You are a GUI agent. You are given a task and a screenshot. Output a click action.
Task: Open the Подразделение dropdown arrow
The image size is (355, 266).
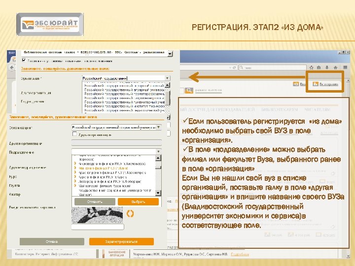click(158, 151)
